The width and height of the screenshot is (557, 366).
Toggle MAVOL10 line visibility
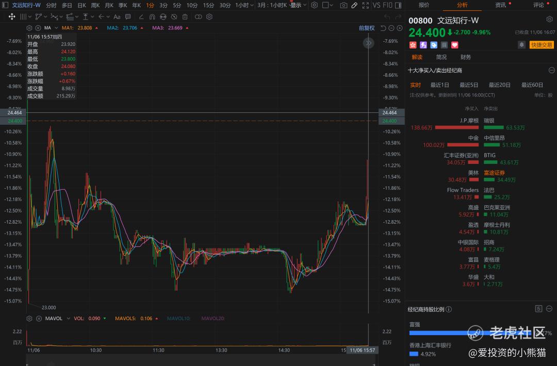pos(178,319)
